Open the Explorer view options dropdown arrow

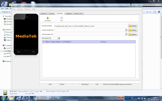click(150, 12)
